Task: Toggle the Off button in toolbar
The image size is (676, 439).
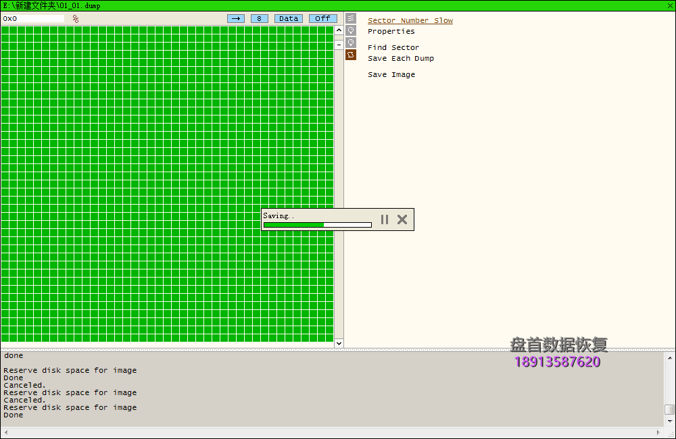Action: 322,18
